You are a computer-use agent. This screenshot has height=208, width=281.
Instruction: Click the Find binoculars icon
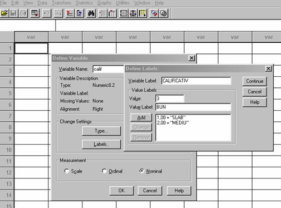[x=91, y=13]
